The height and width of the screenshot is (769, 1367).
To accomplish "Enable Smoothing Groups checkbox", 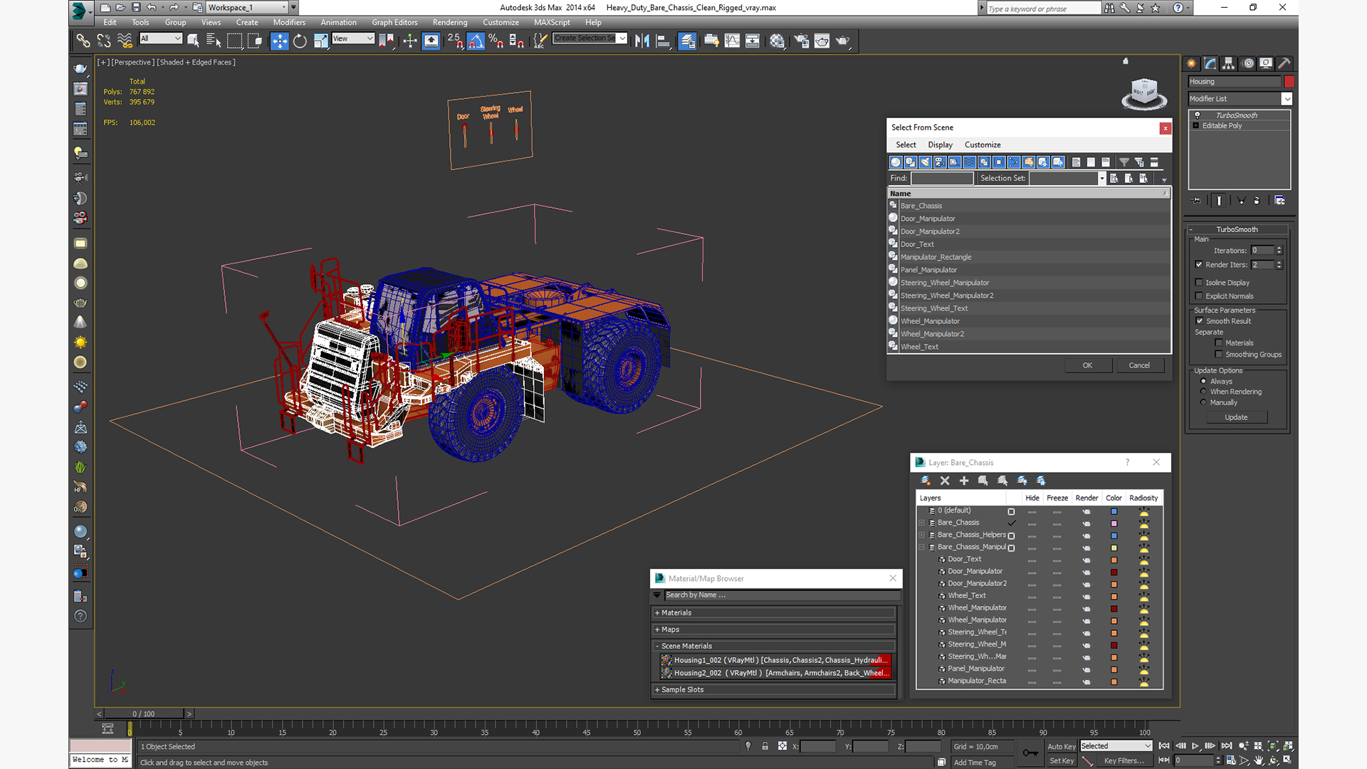I will click(x=1219, y=355).
